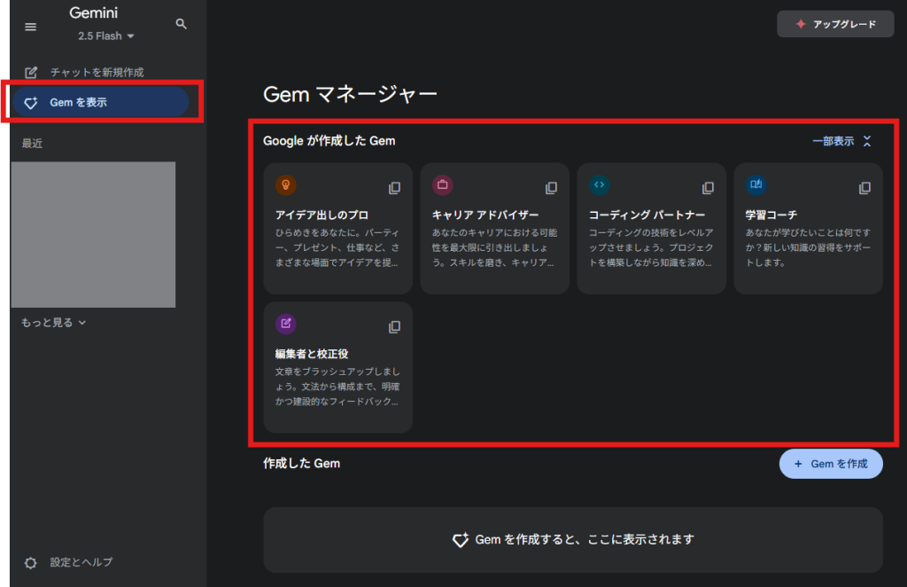Copy the コーディング パートナー gem
This screenshot has height=587, width=907.
pyautogui.click(x=708, y=188)
